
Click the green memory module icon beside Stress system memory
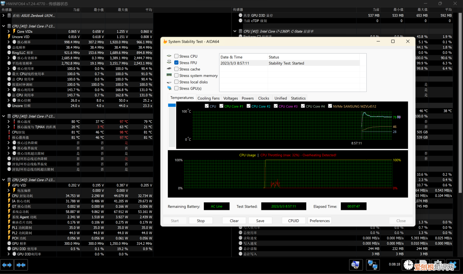pos(169,75)
